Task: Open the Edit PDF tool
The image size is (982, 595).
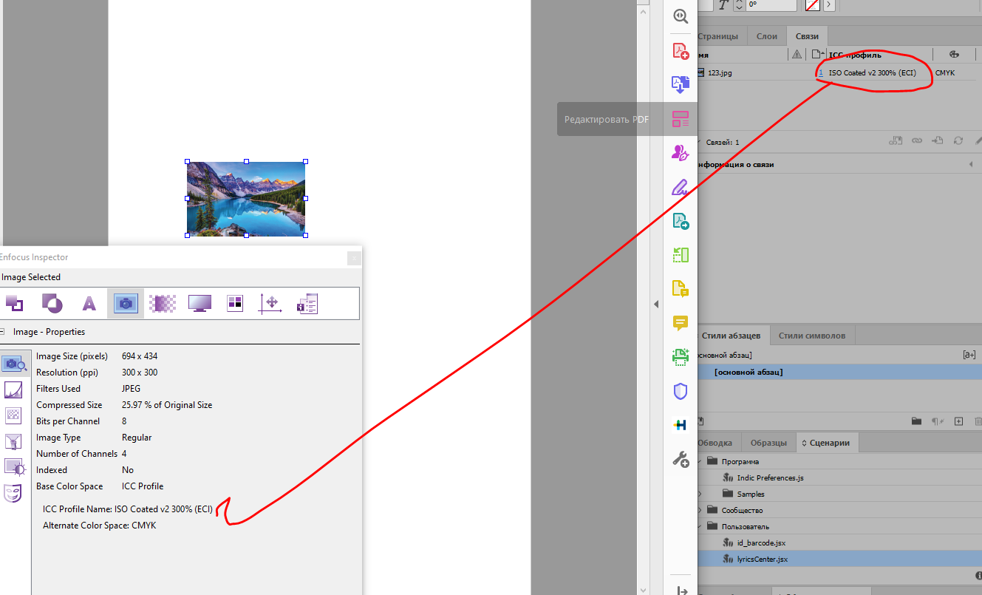Action: coord(681,118)
